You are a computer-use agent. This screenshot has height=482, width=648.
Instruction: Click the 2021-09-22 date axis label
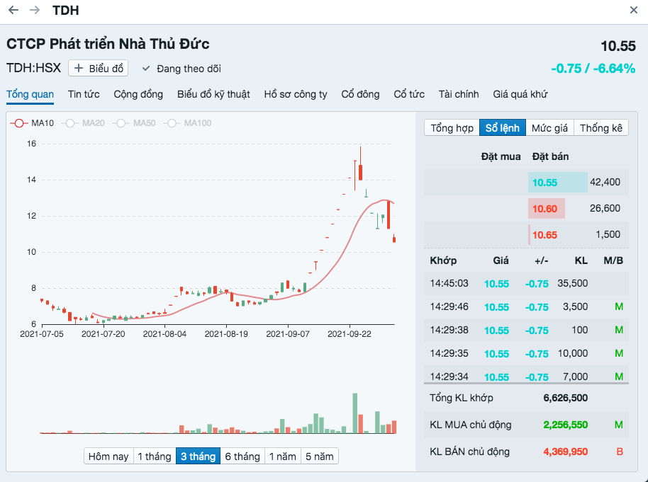point(350,334)
